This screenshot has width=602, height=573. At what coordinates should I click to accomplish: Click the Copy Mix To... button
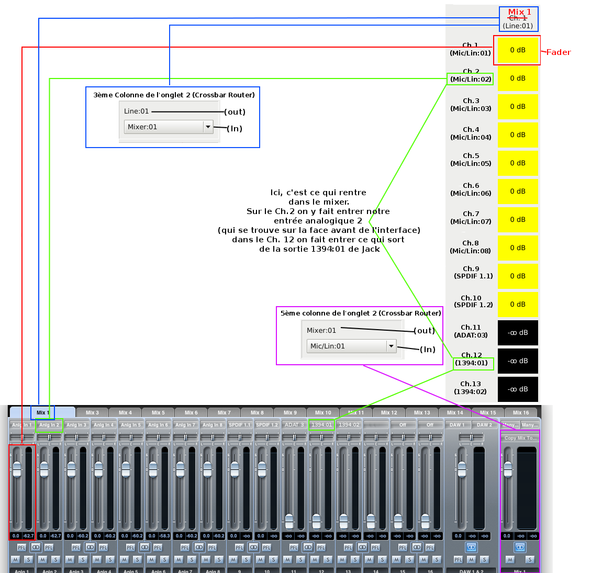coord(521,438)
